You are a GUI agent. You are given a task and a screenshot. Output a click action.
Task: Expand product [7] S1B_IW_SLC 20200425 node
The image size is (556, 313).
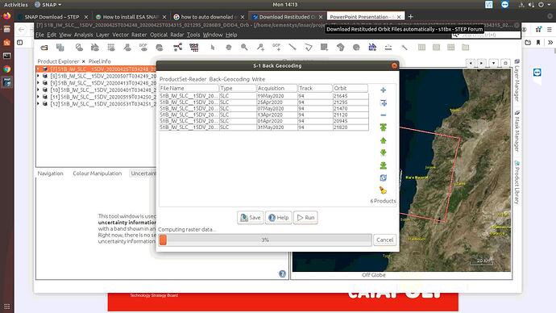tap(39, 69)
